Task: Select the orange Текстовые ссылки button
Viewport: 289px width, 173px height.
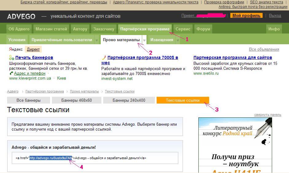Action: click(183, 100)
